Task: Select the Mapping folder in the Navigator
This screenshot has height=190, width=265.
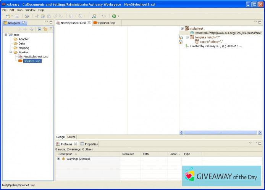Action: tap(24, 48)
